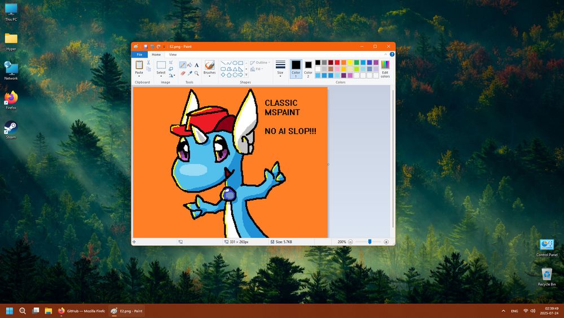Viewport: 564px width, 318px height.
Task: Expand the Shapes gallery more arrow
Action: click(246, 75)
